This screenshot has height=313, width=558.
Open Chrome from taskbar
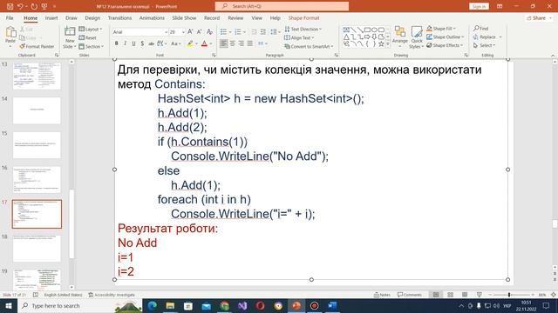click(x=225, y=305)
